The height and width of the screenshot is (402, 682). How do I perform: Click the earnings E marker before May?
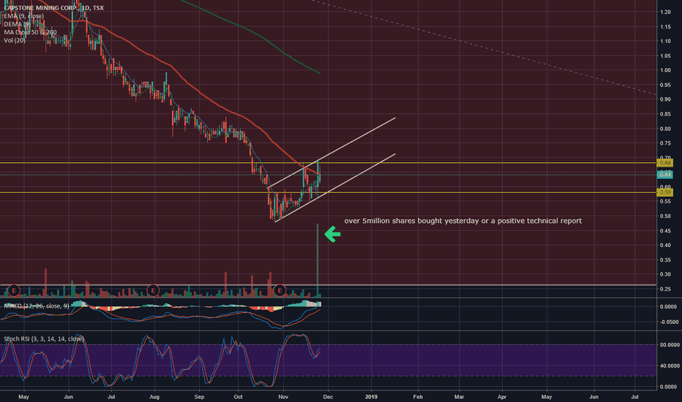14,290
